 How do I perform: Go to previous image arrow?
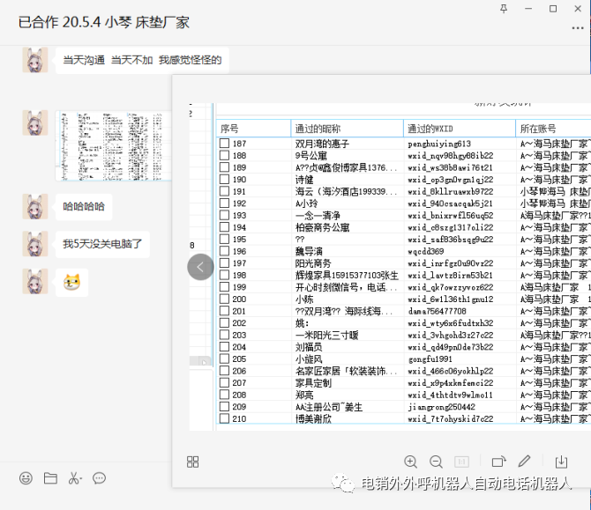click(x=200, y=267)
